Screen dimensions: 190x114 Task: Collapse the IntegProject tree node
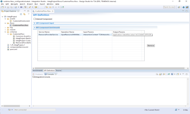tap(2, 16)
